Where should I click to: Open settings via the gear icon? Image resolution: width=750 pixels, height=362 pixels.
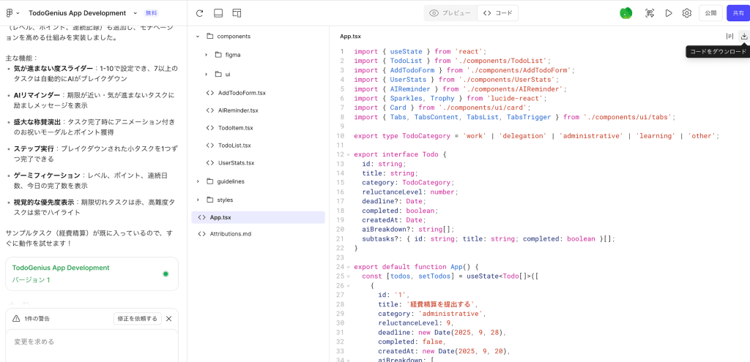[687, 13]
